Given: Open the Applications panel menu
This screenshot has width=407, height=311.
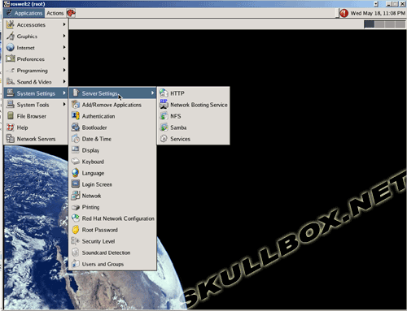Looking at the screenshot, I should [24, 13].
